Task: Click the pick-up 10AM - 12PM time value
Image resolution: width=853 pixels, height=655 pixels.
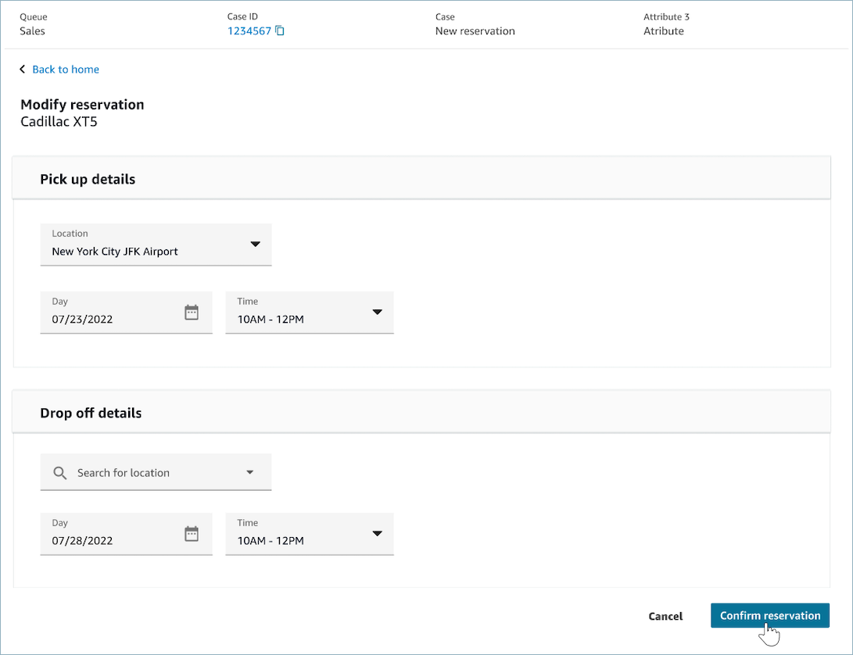Action: click(x=271, y=319)
